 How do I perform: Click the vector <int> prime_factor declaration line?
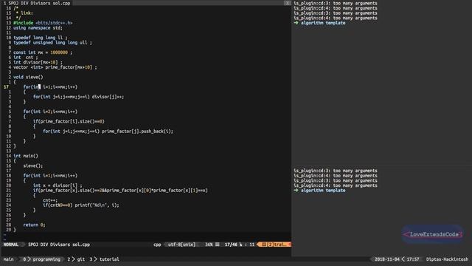55,67
